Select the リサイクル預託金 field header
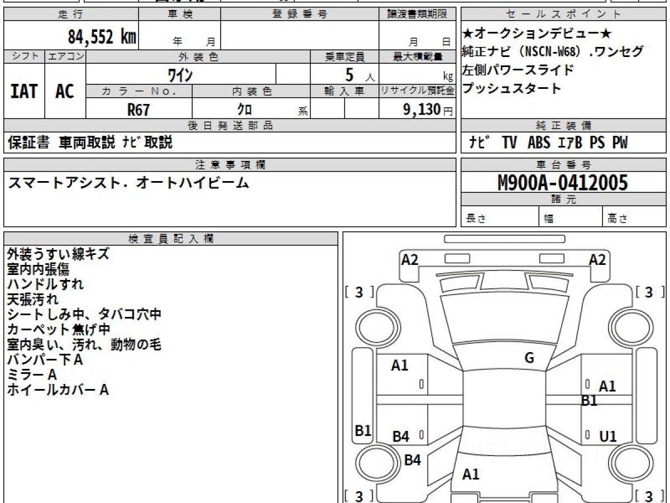 point(418,91)
